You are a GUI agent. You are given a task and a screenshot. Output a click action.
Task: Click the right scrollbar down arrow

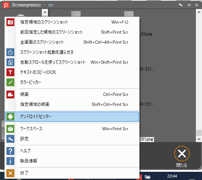tap(199, 139)
